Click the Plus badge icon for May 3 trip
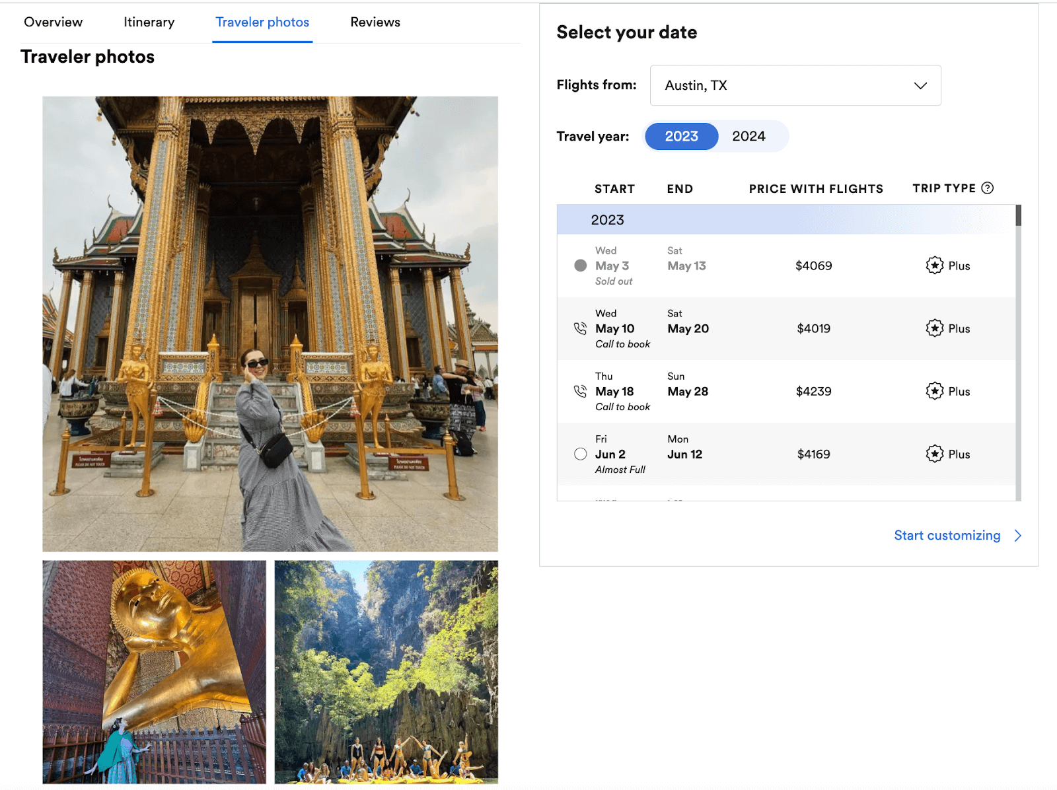The height and width of the screenshot is (790, 1057). (x=934, y=266)
